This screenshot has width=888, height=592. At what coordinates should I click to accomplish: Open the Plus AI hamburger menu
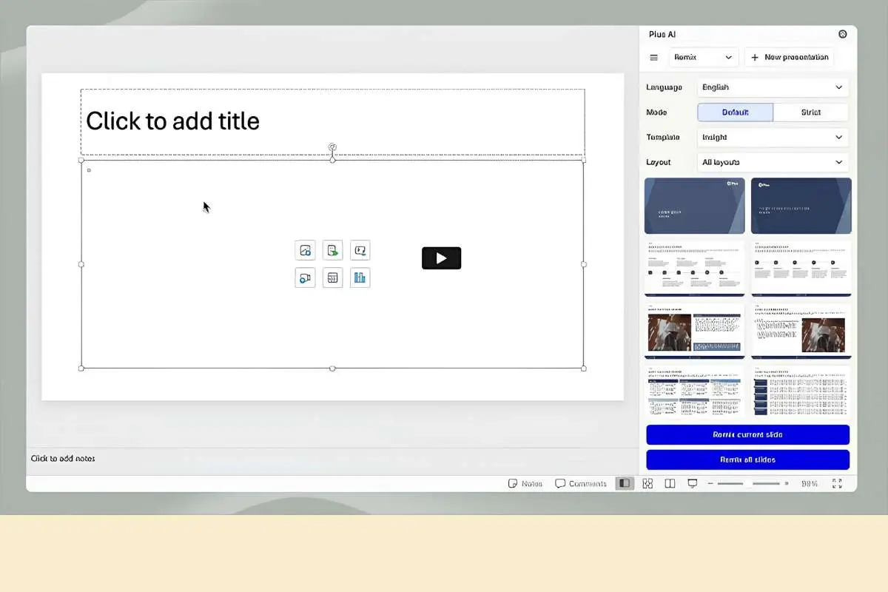pyautogui.click(x=653, y=57)
